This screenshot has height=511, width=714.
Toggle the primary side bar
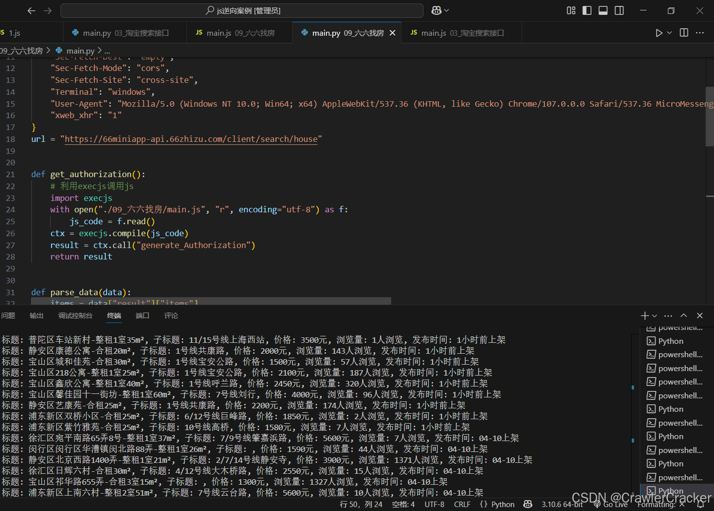point(587,10)
